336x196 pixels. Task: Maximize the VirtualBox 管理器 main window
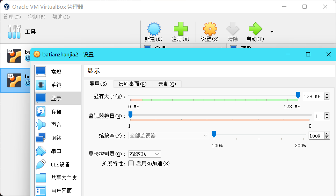tap(305, 7)
